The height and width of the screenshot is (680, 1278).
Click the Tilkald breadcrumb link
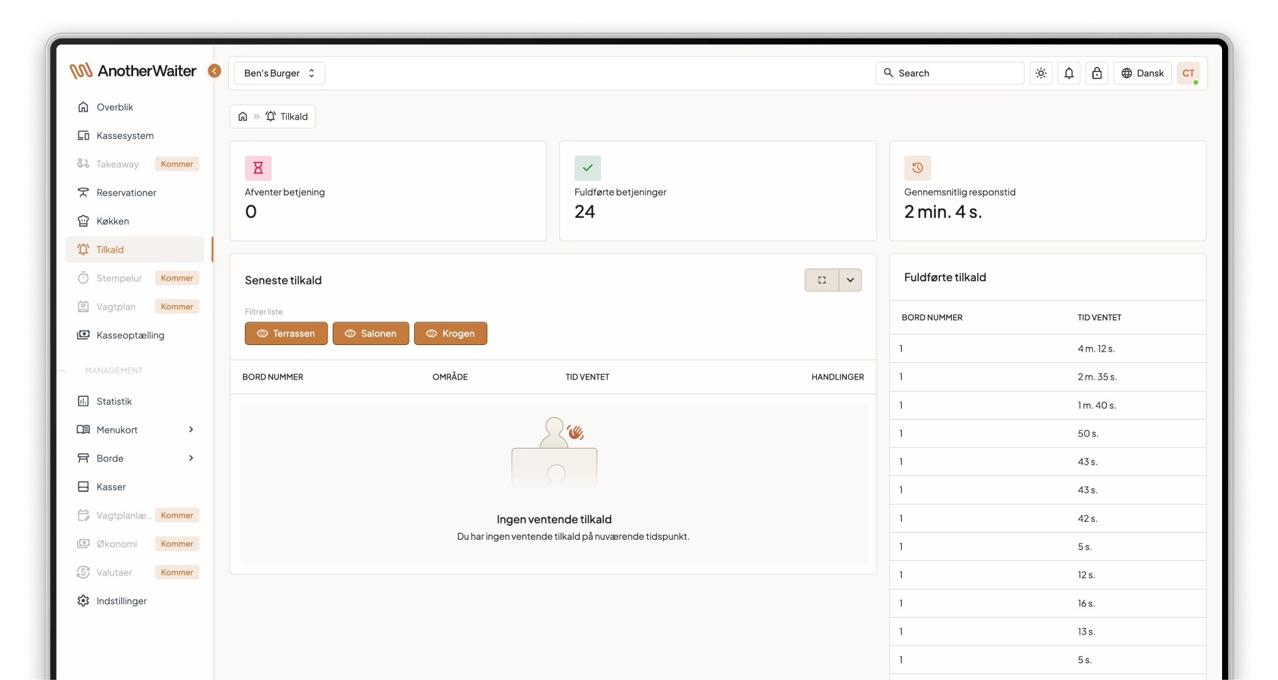tap(287, 116)
